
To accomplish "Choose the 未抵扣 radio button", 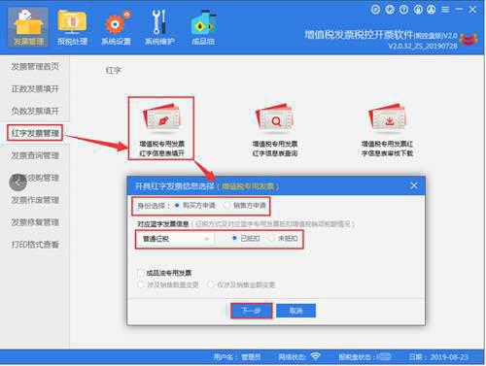I will point(284,239).
